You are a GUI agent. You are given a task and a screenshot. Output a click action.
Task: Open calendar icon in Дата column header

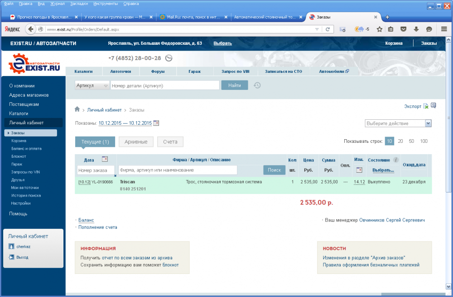point(105,159)
